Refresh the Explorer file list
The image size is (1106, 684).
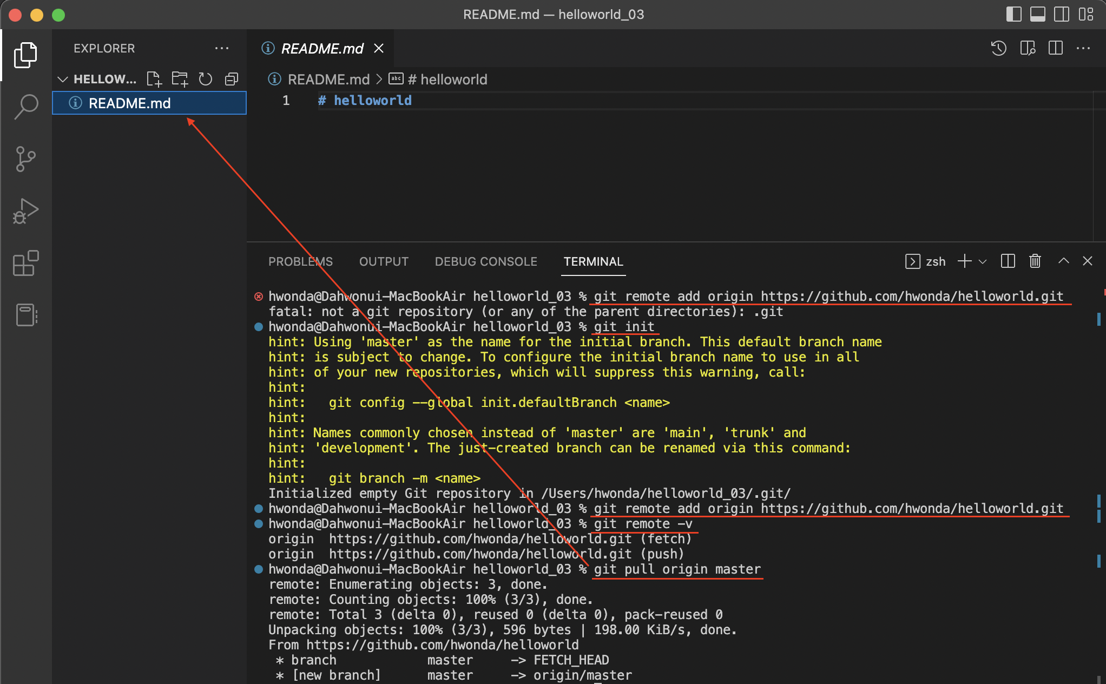(205, 79)
